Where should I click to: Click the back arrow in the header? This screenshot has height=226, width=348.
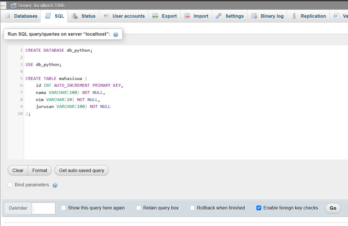coord(3,5)
